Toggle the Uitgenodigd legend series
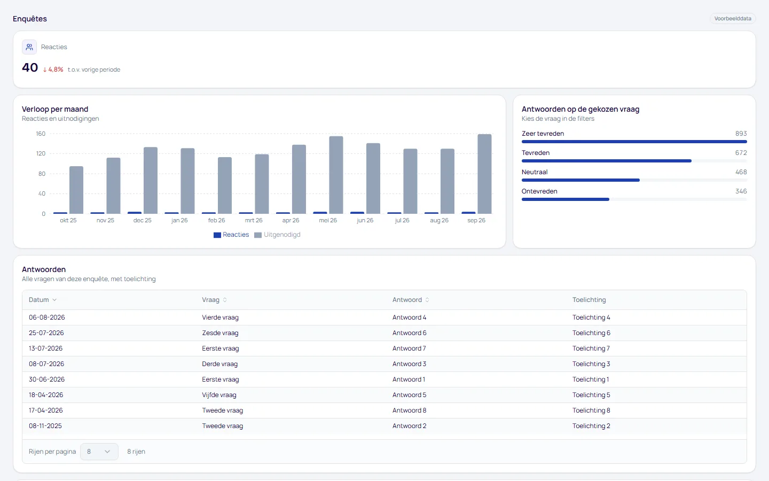The width and height of the screenshot is (769, 481). [277, 235]
